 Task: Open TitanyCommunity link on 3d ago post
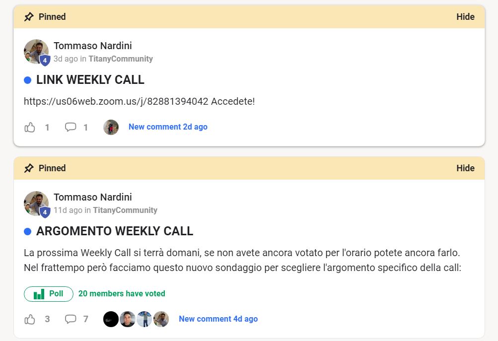pyautogui.click(x=121, y=59)
